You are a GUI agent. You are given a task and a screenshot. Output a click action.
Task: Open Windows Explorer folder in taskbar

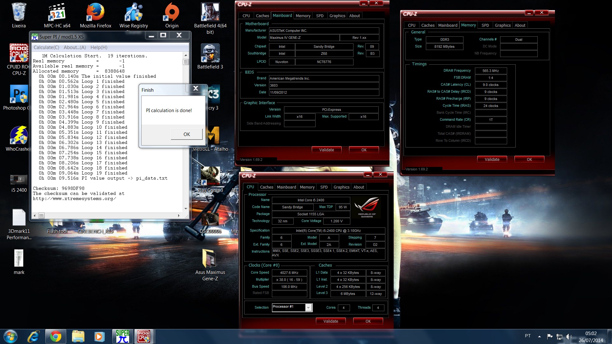[78, 336]
